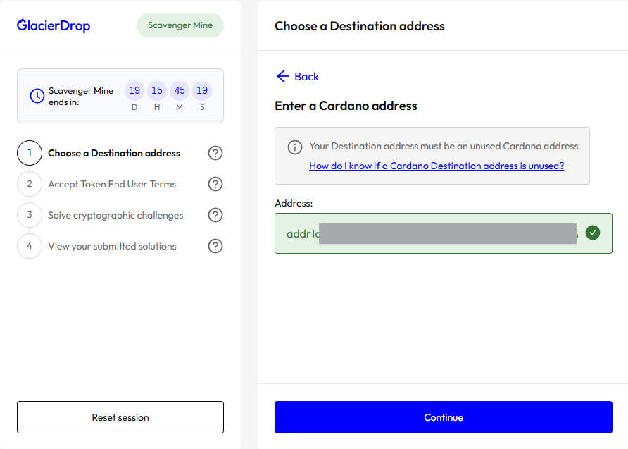Open the unused Cardano Destination address link

pyautogui.click(x=437, y=166)
